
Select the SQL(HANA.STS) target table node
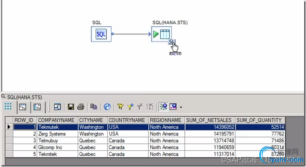coord(161,34)
